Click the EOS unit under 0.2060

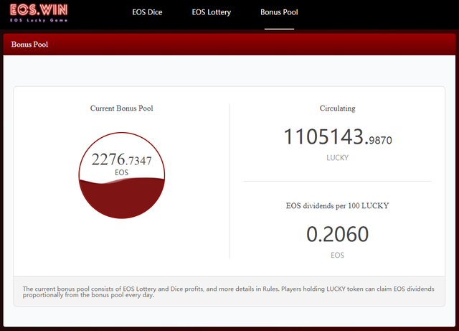[338, 255]
